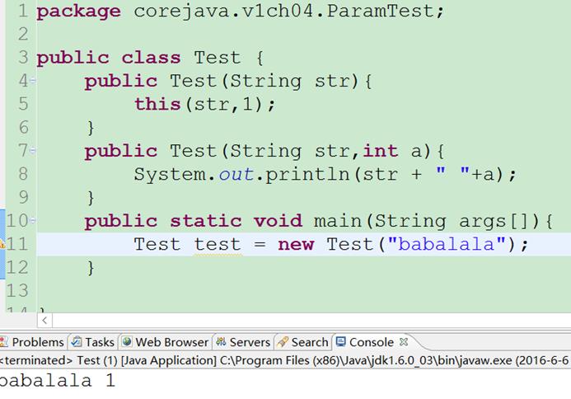Click the warning marker beside line 11
This screenshot has height=399, width=571.
pyautogui.click(x=2, y=244)
